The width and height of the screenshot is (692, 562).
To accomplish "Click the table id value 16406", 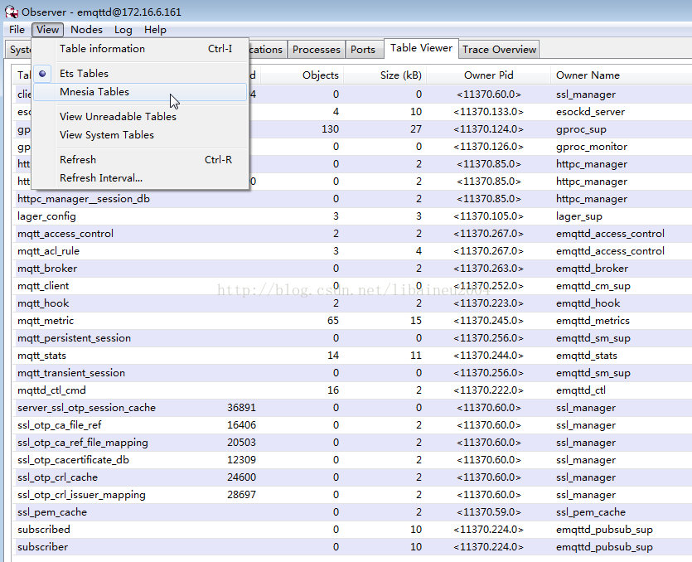I will (x=241, y=425).
